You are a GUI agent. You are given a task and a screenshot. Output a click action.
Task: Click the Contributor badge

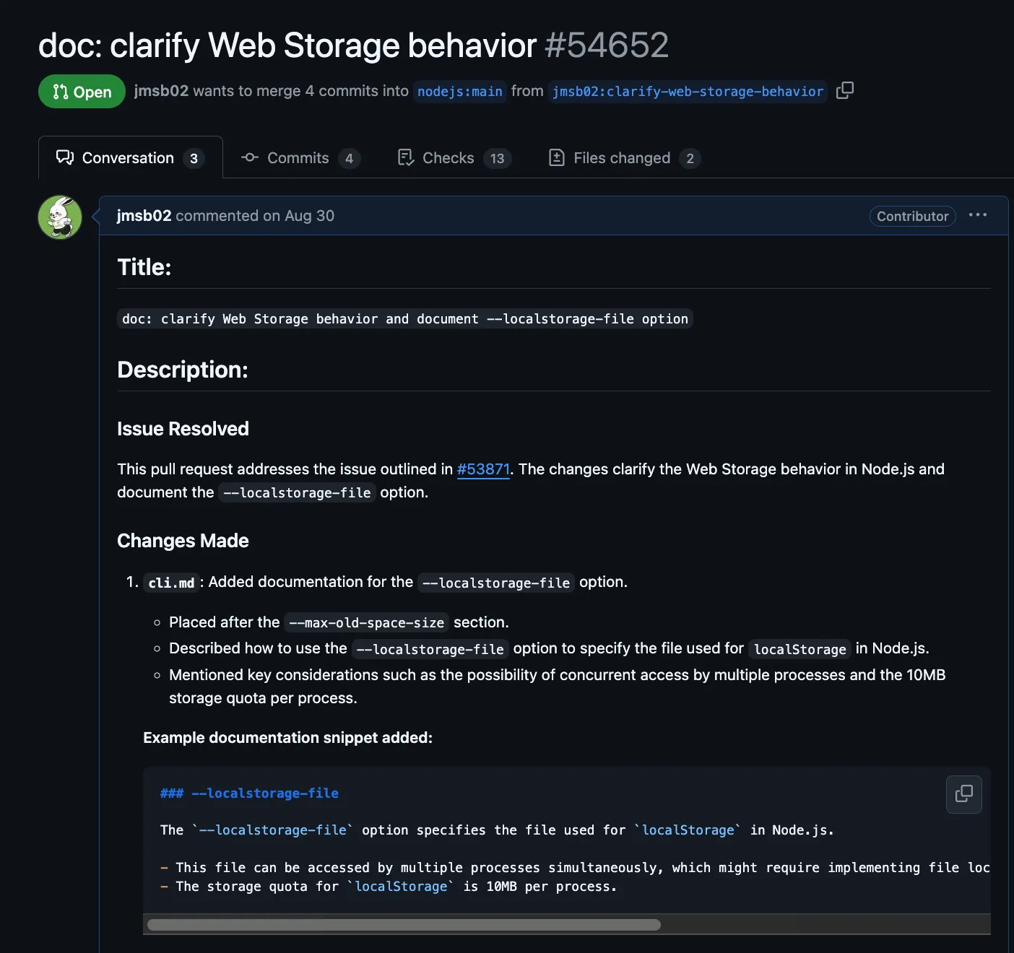[912, 216]
